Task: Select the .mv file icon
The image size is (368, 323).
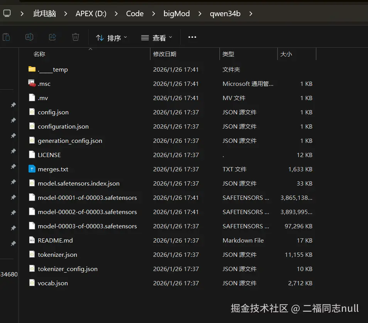Action: coord(32,97)
